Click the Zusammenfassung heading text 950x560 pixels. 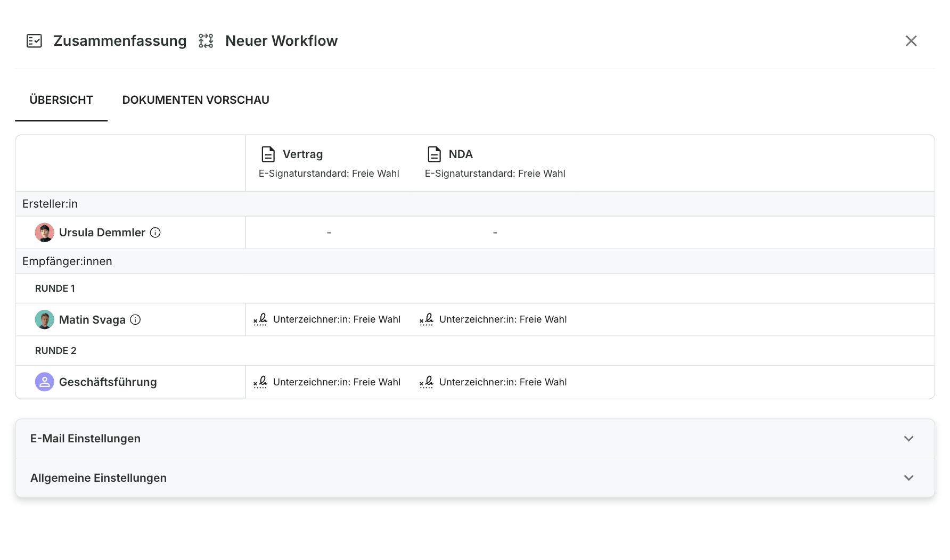coord(120,41)
